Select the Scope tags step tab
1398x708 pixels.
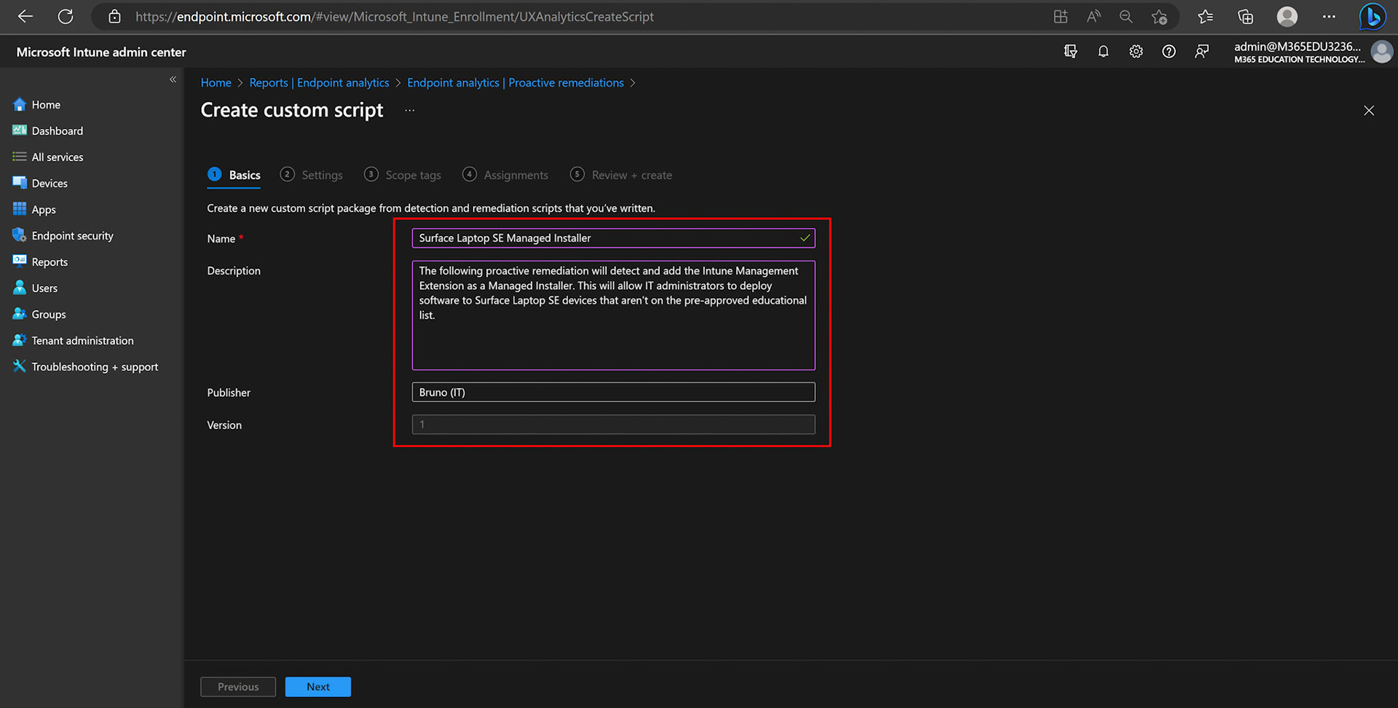click(403, 175)
